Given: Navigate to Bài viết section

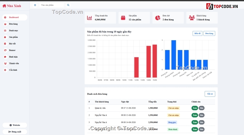Looking at the screenshot, I should coord(15,44).
